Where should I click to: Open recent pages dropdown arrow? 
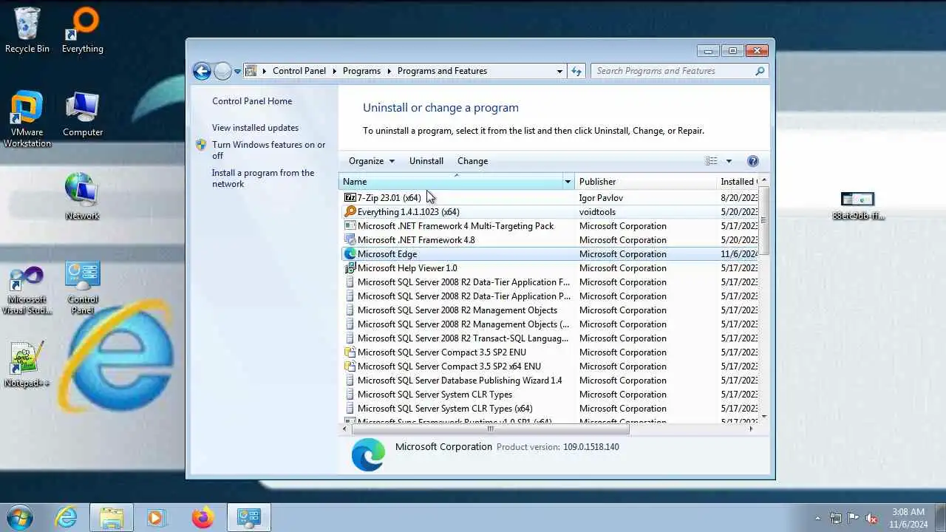click(237, 72)
